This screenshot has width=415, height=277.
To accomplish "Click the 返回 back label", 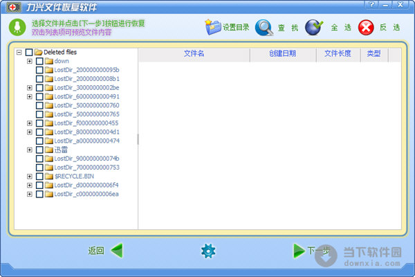I will (x=96, y=251).
